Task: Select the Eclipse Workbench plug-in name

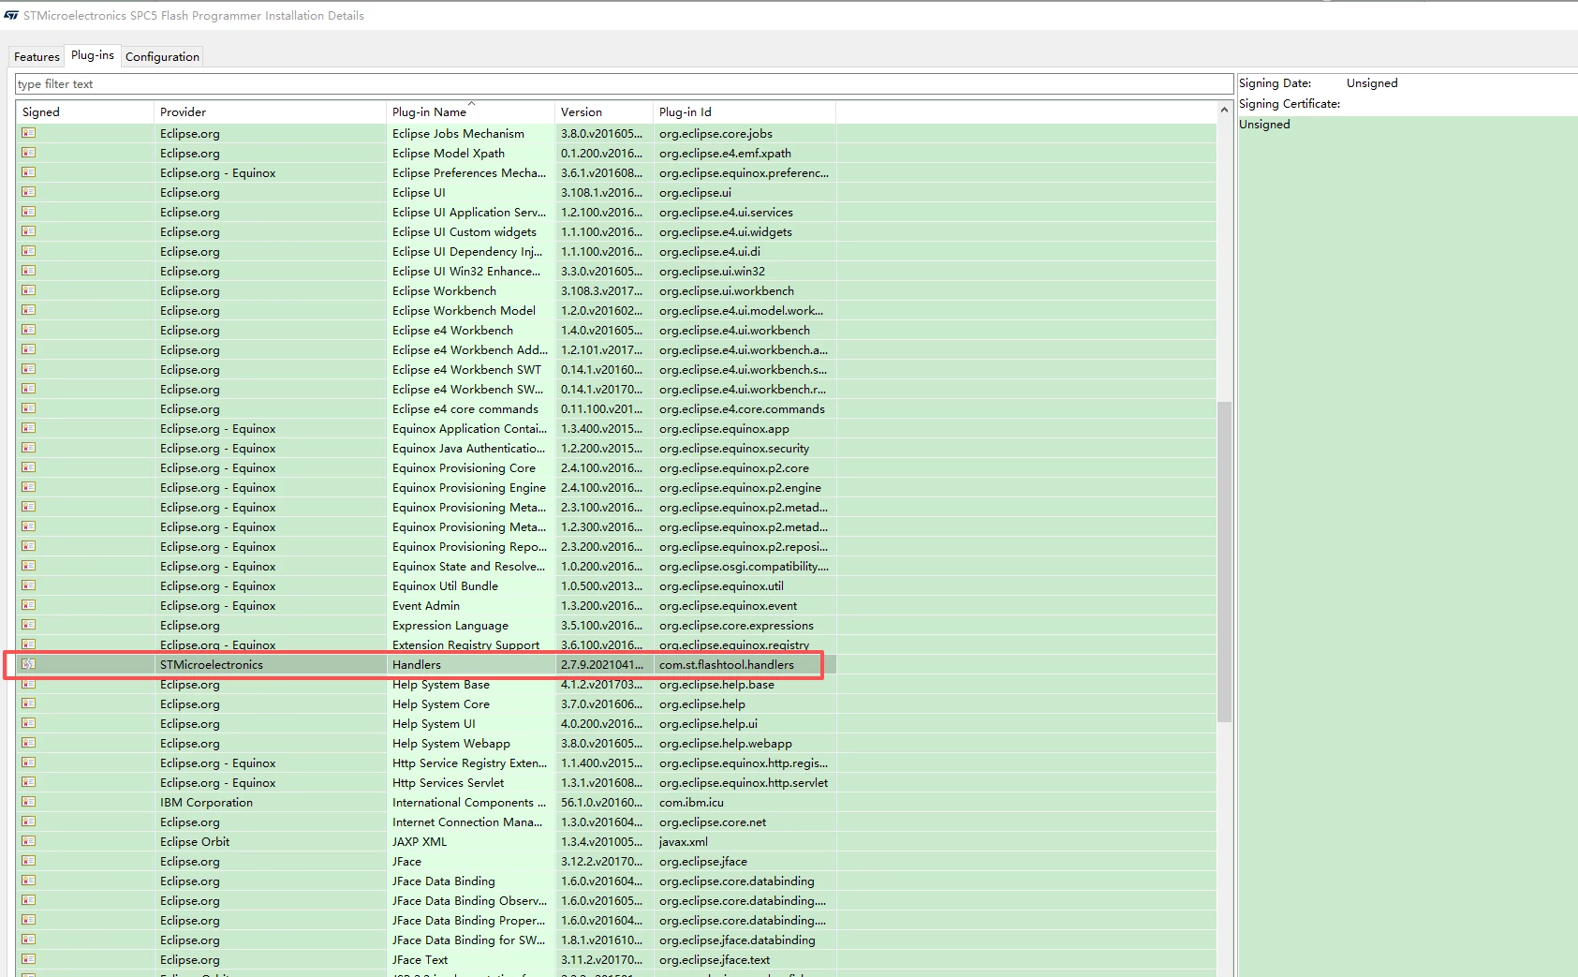Action: 445,290
